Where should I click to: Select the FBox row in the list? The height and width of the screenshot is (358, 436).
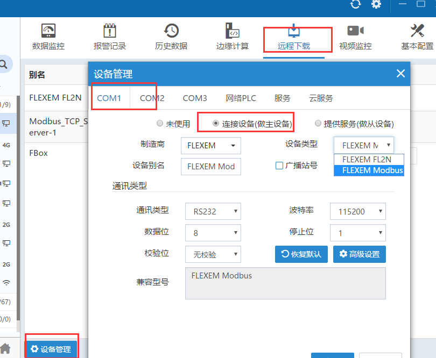click(x=56, y=153)
